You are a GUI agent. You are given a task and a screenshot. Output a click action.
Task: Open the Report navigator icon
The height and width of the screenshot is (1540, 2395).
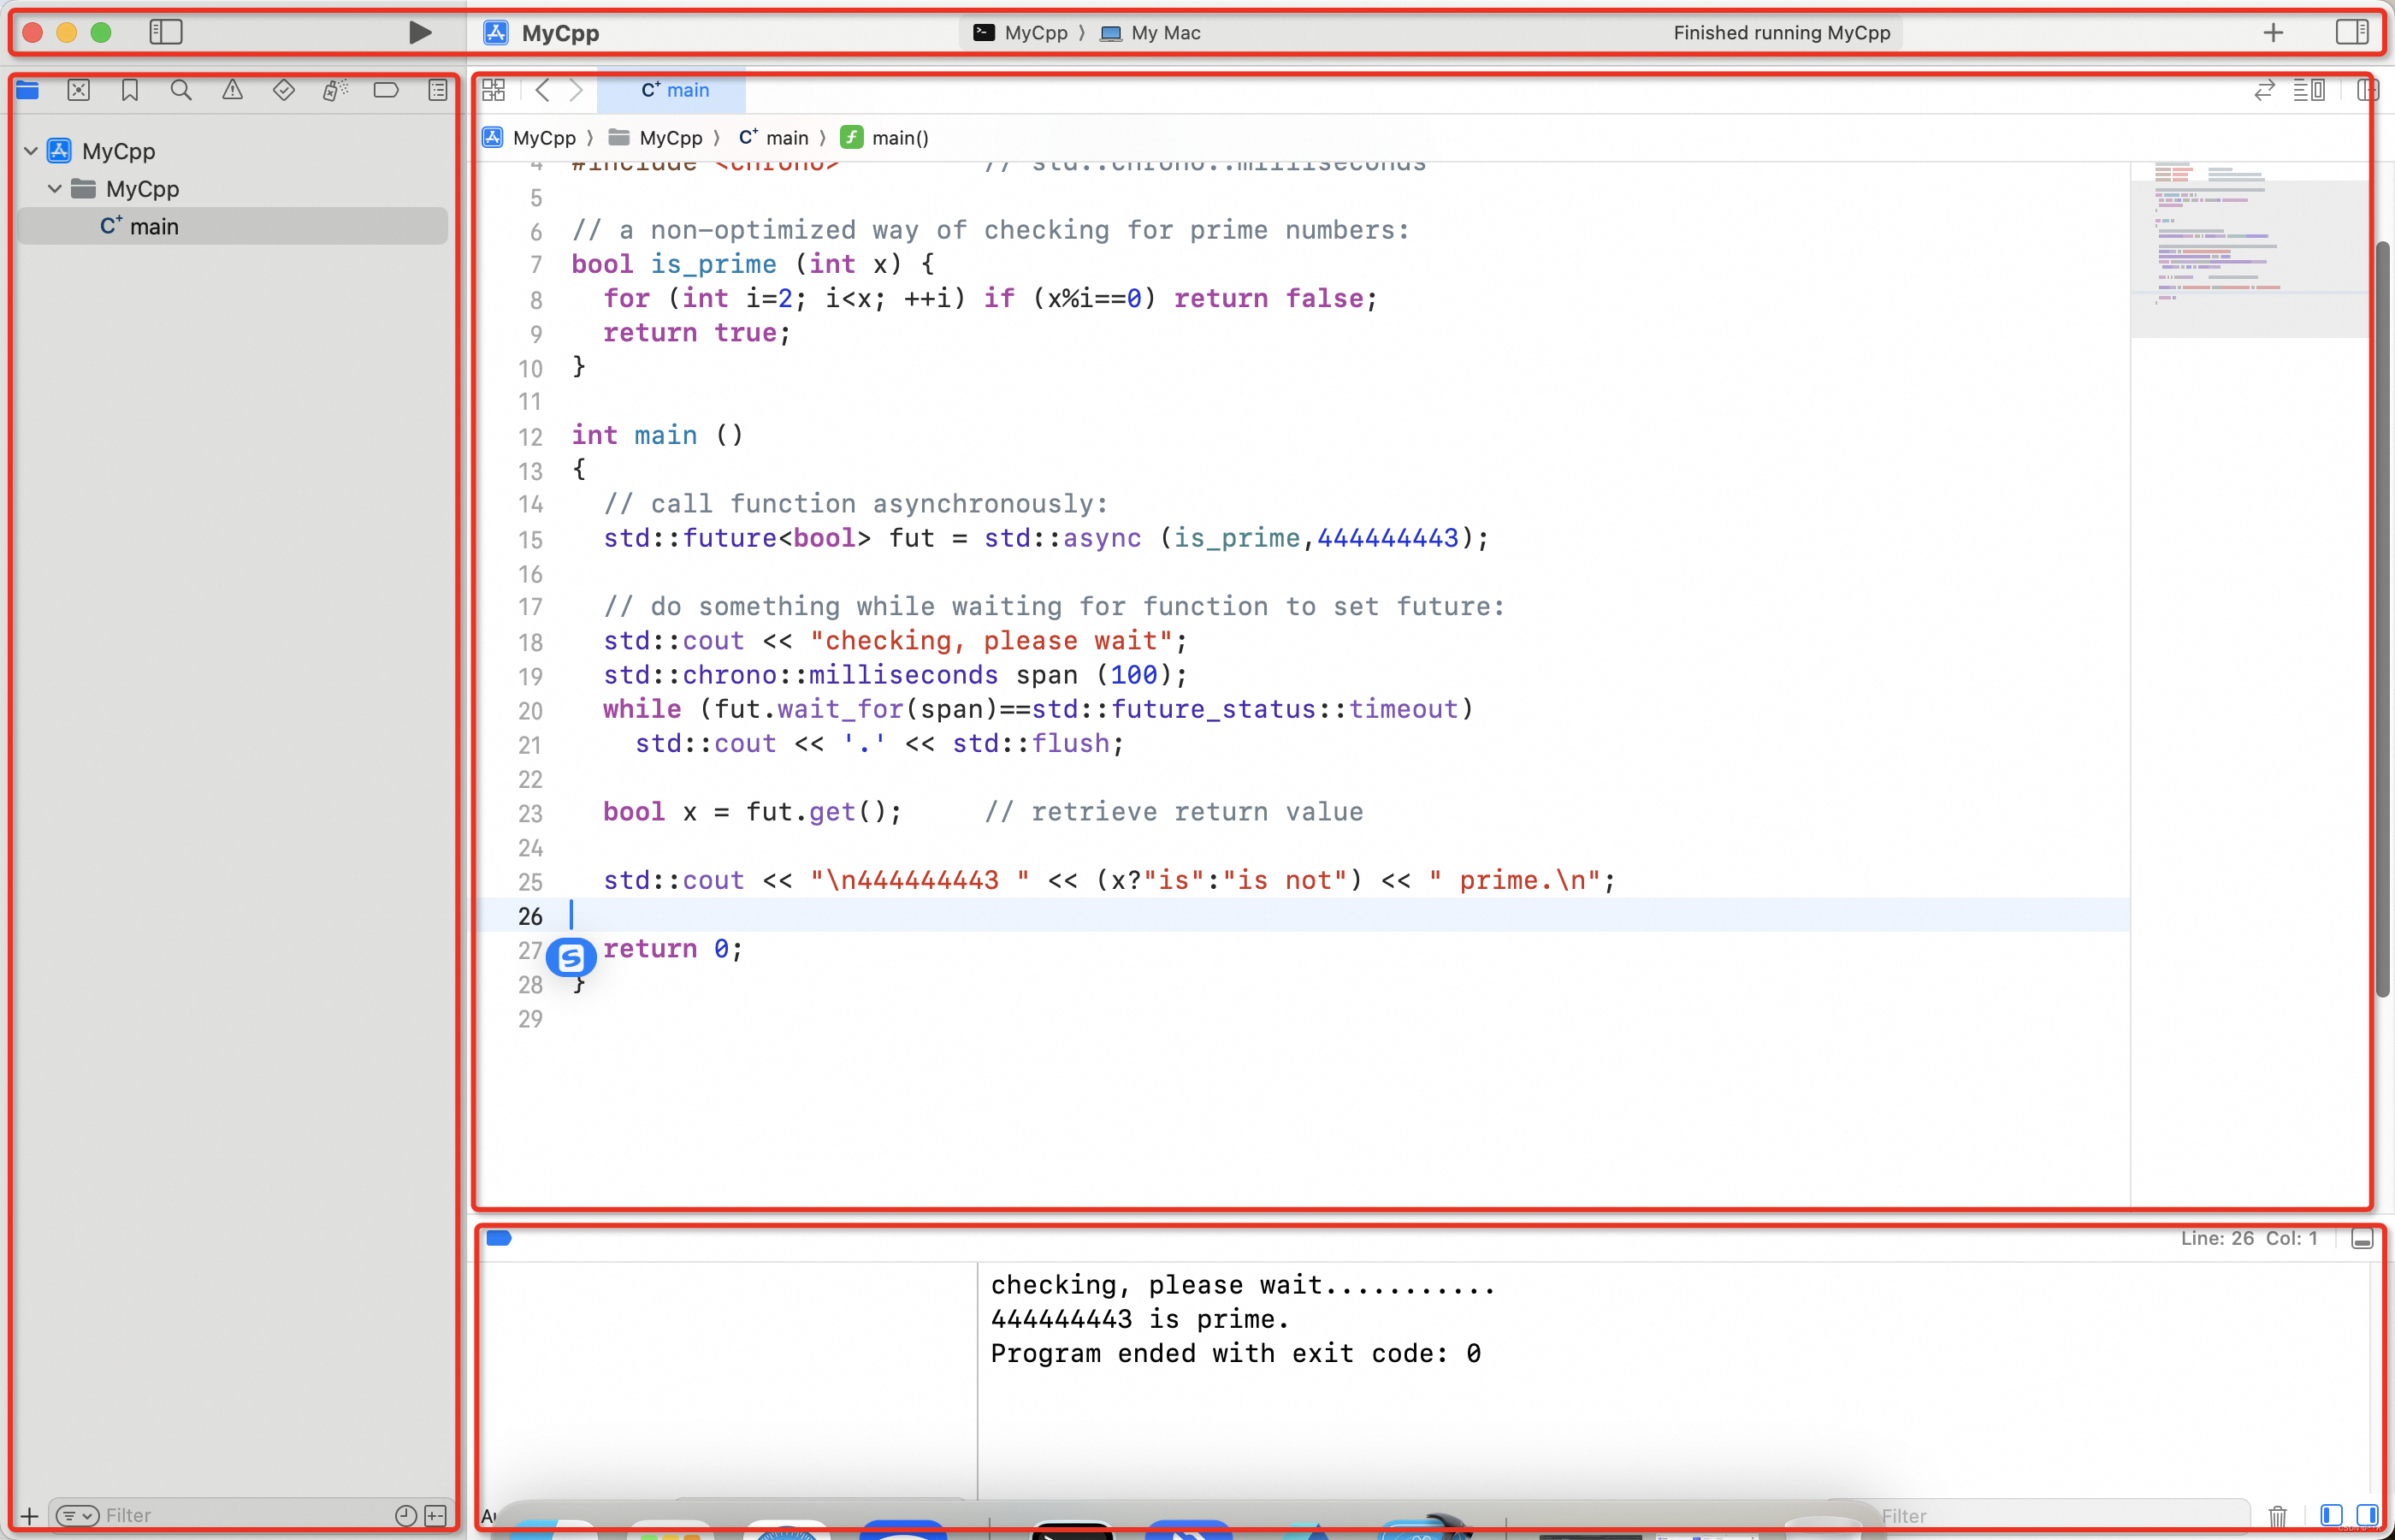[x=438, y=91]
